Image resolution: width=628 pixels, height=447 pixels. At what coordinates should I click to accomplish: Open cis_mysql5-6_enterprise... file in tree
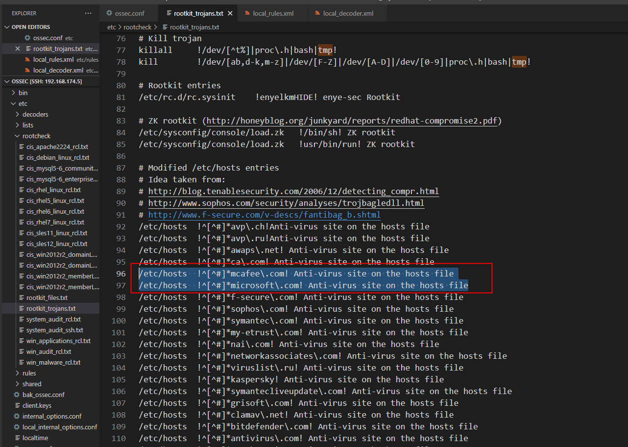[62, 179]
